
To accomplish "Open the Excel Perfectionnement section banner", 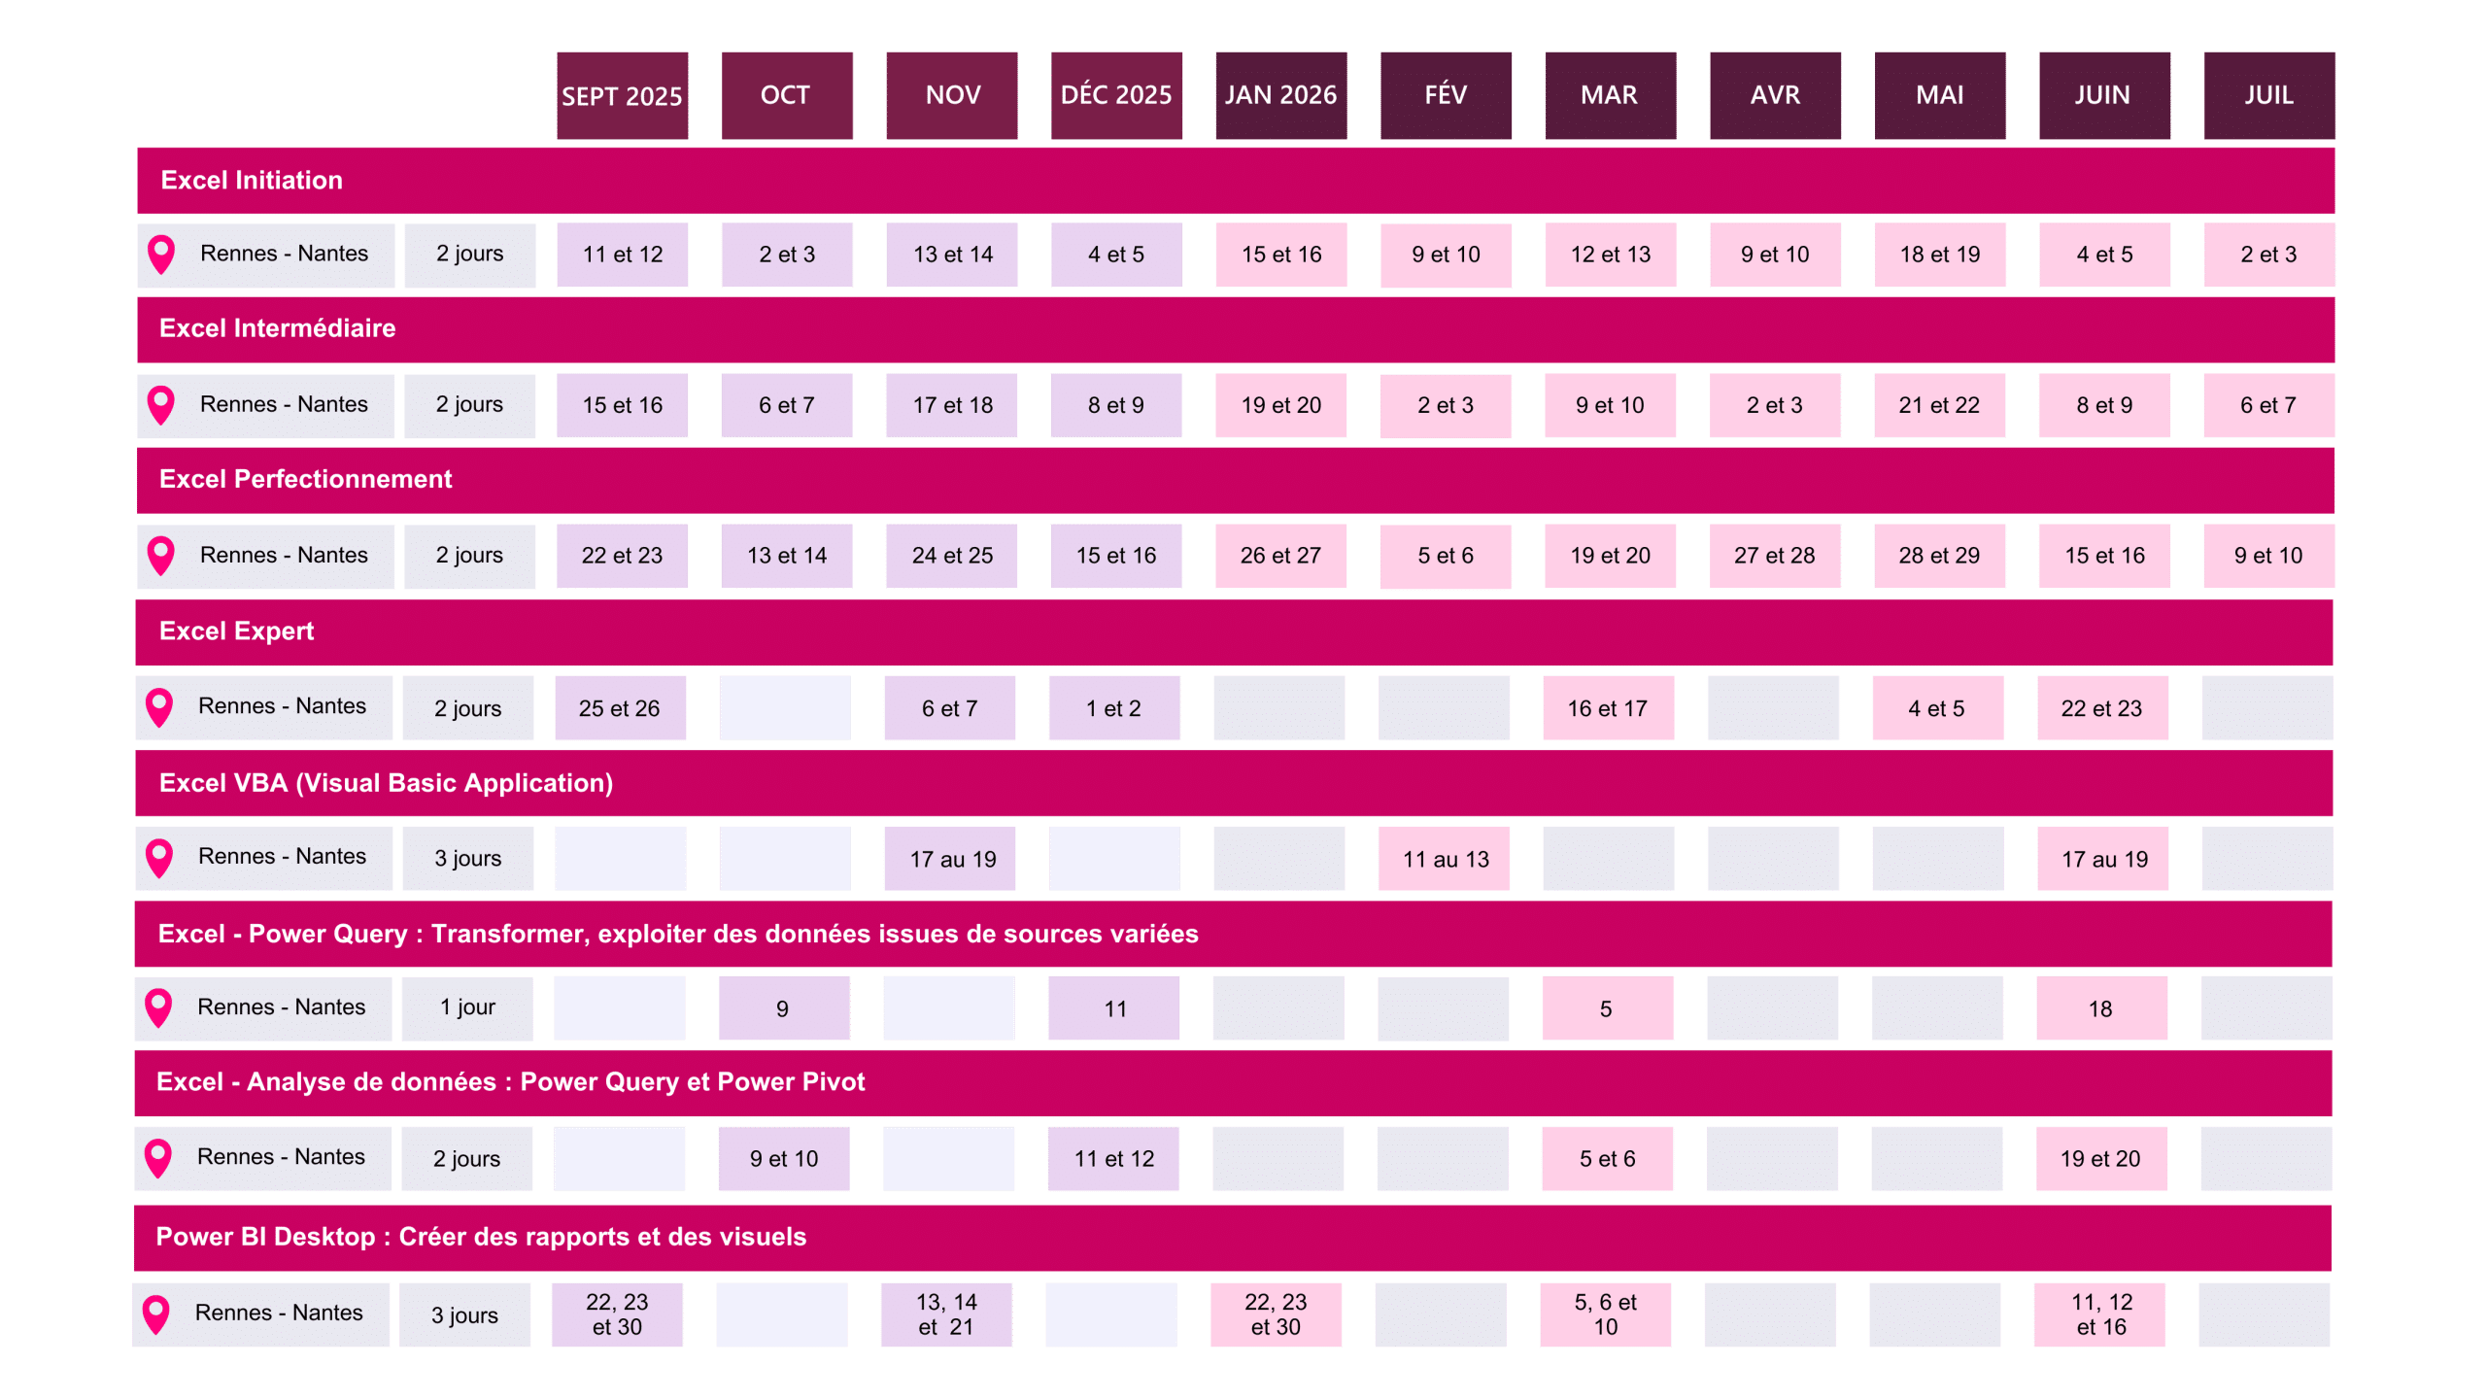I will (x=1236, y=480).
